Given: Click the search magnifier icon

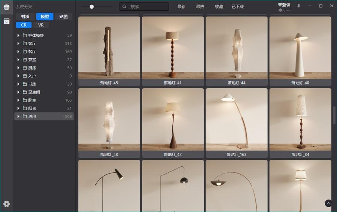Looking at the screenshot, I should pos(124,7).
